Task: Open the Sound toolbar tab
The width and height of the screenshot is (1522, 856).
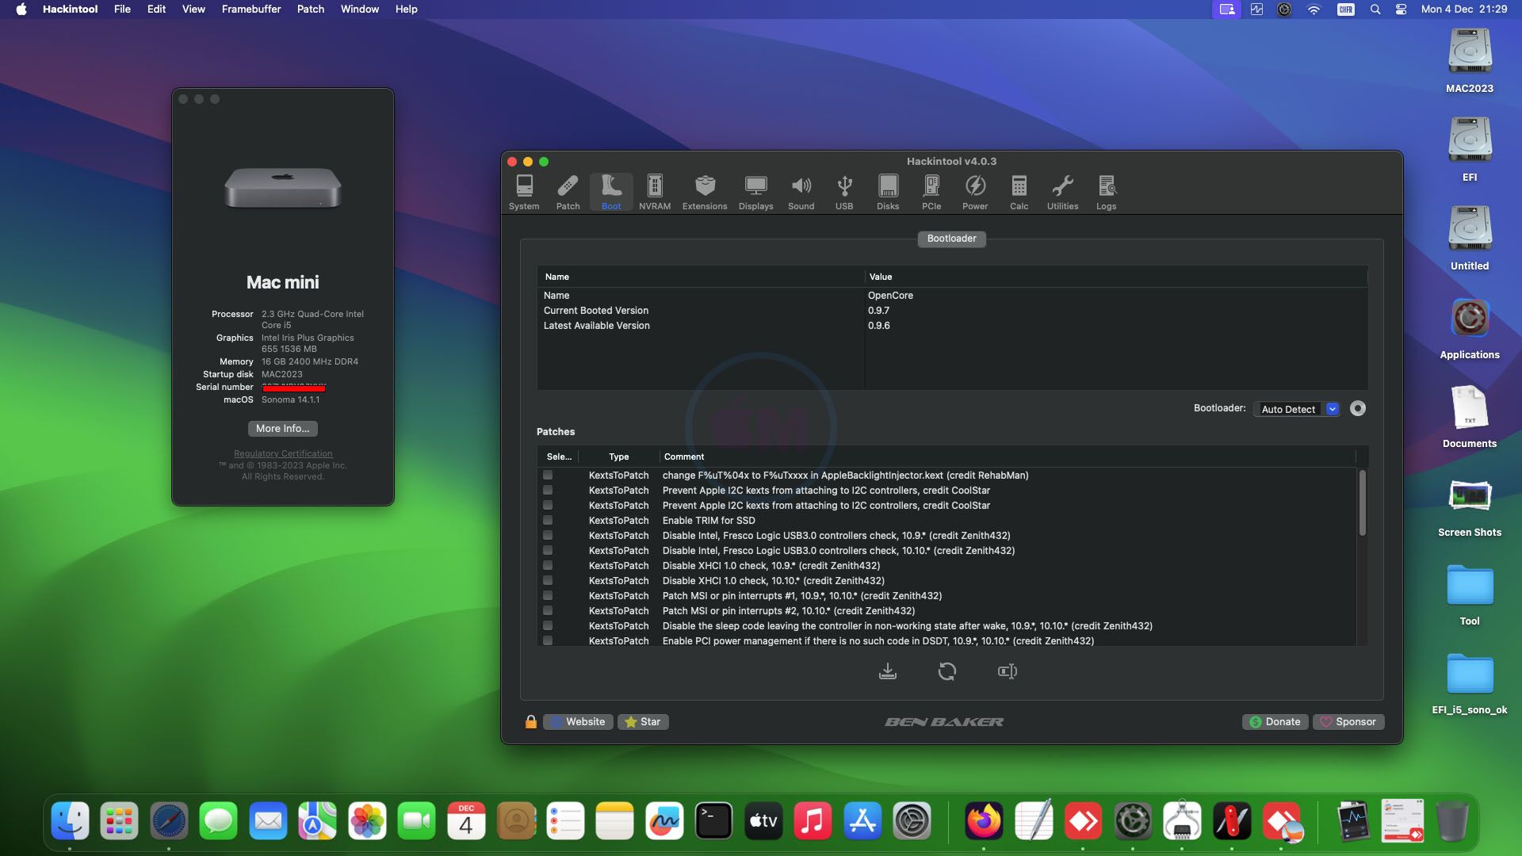Action: click(x=801, y=193)
